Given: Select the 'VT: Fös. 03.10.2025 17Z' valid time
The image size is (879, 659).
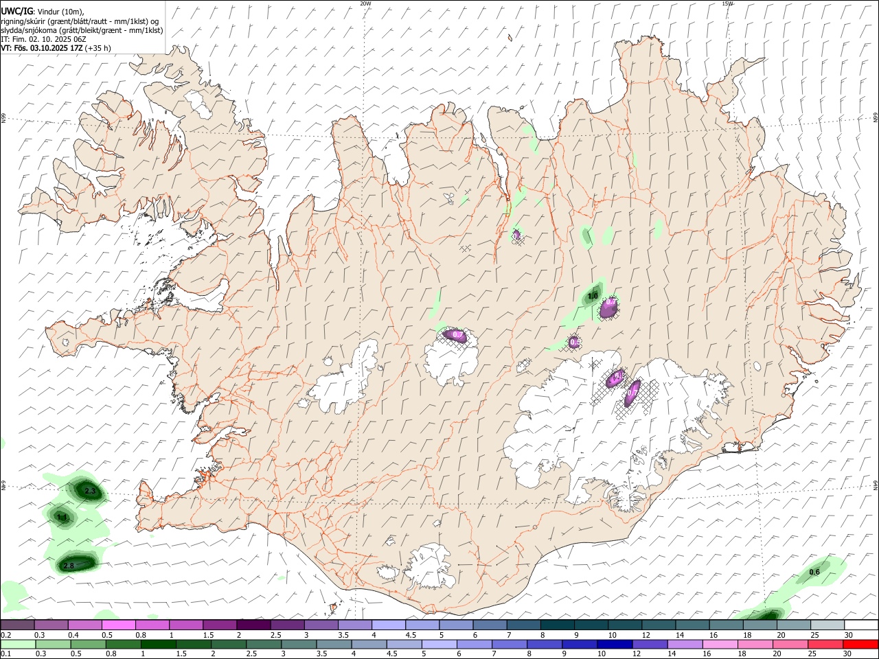Looking at the screenshot, I should click(x=42, y=48).
